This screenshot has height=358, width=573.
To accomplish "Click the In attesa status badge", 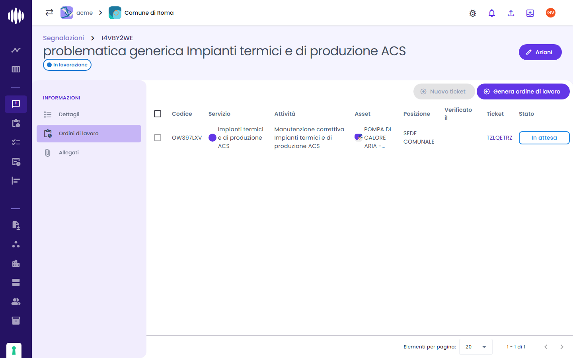I will [x=544, y=138].
